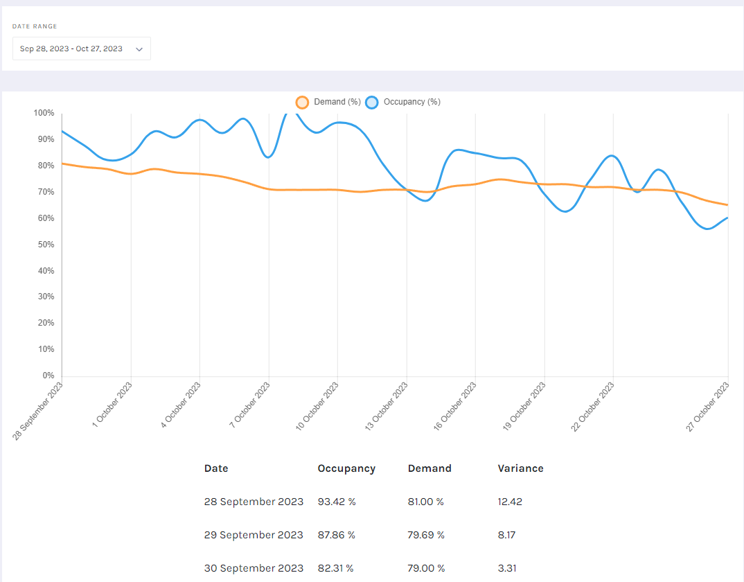Click the 30 September 2023 row date
This screenshot has width=744, height=582.
click(x=254, y=568)
